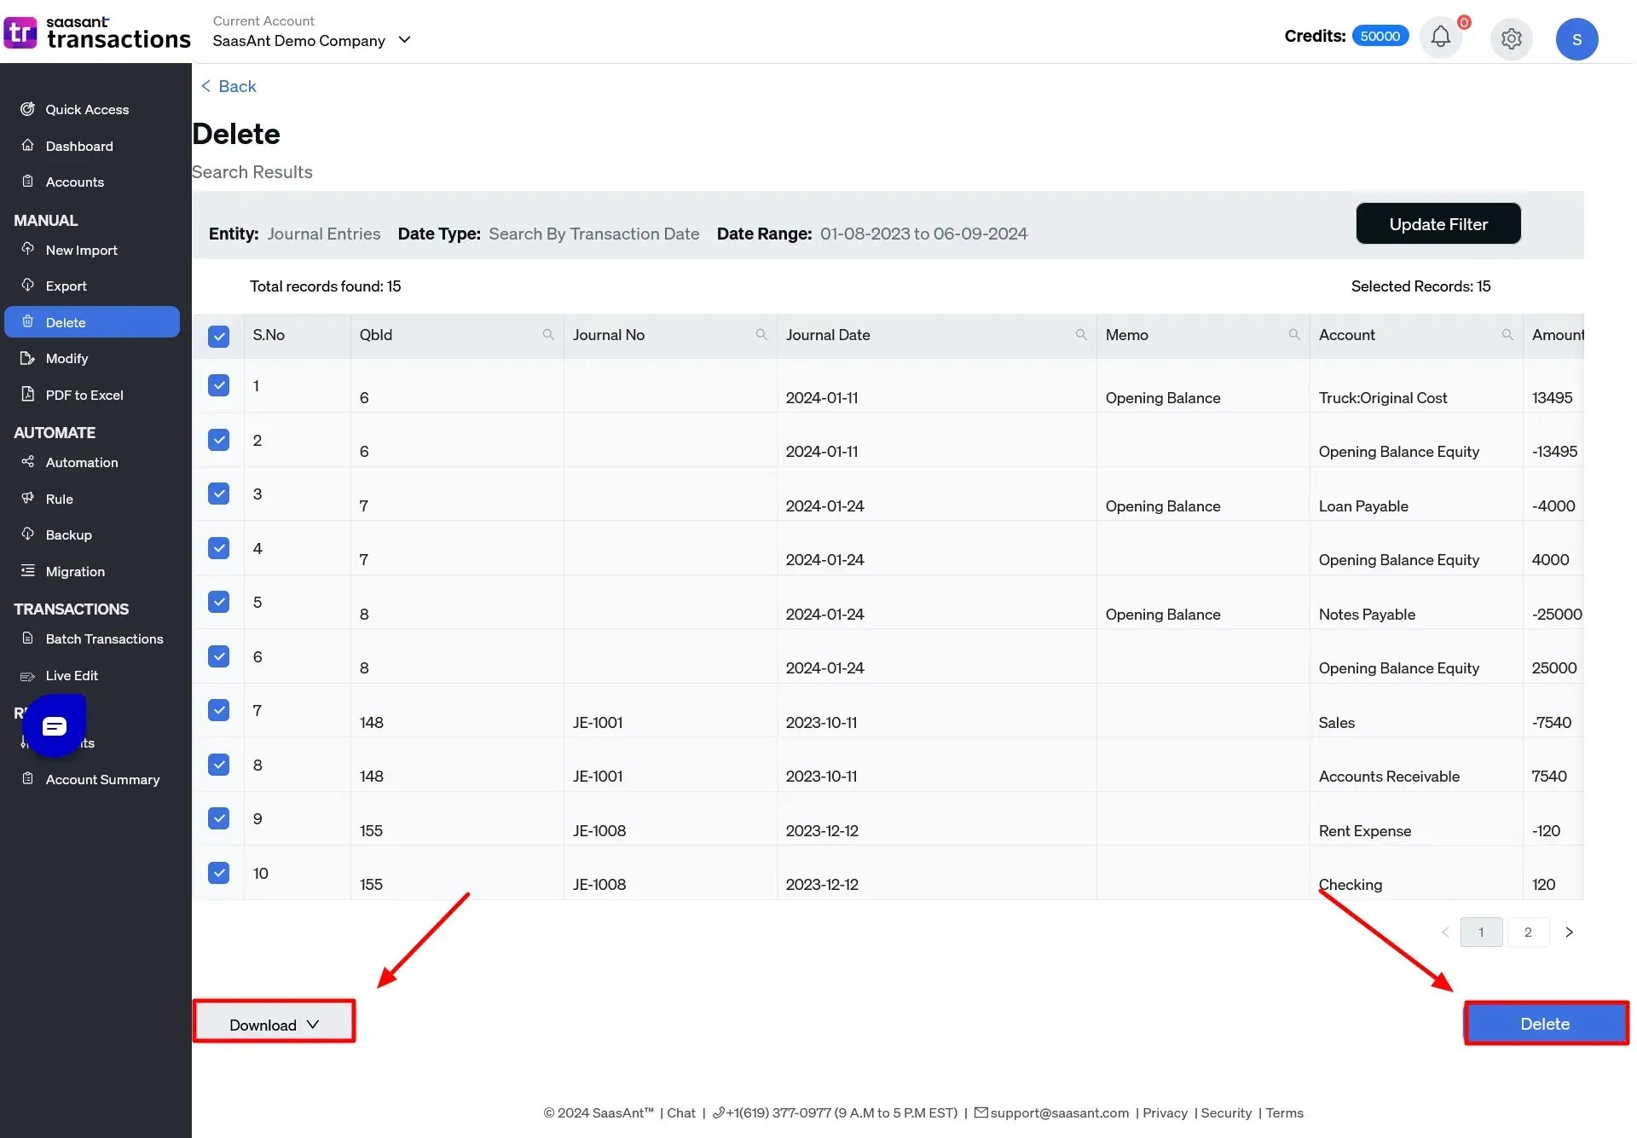Uncheck the select-all records checkbox

tap(218, 336)
